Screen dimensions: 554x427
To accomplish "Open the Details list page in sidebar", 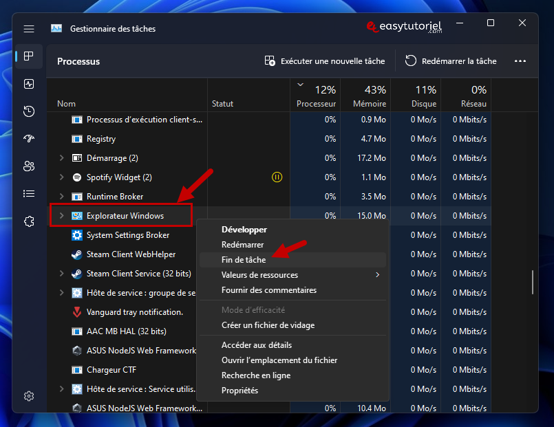I will [29, 193].
